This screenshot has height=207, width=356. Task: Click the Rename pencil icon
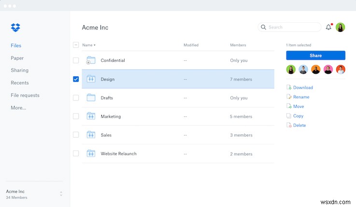coord(289,97)
